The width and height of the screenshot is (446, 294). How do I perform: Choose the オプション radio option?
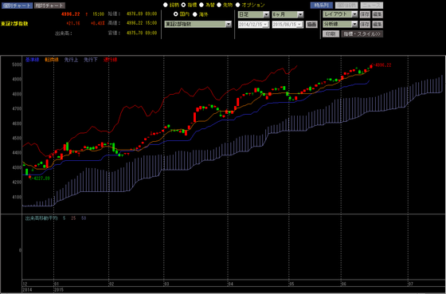pos(237,5)
